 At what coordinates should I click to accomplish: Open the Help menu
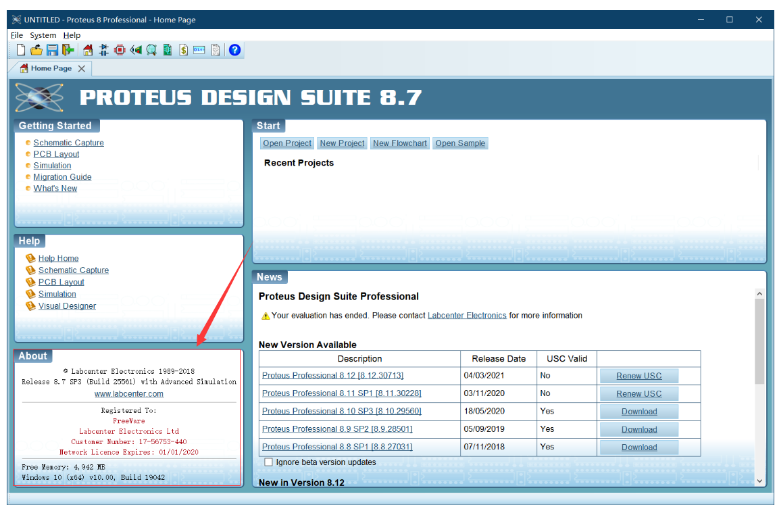tap(72, 35)
